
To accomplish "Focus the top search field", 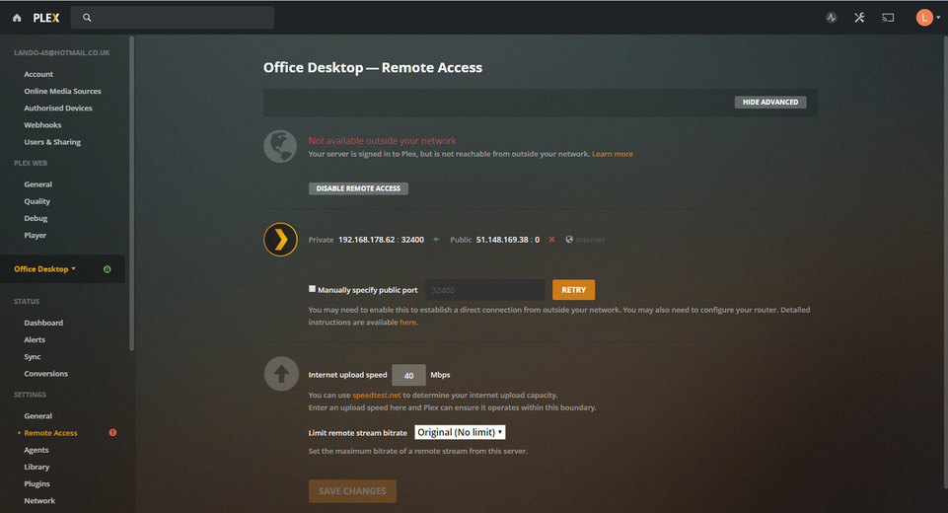I will coord(173,18).
